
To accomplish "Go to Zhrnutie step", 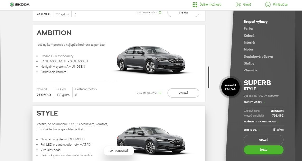I will [250, 70].
